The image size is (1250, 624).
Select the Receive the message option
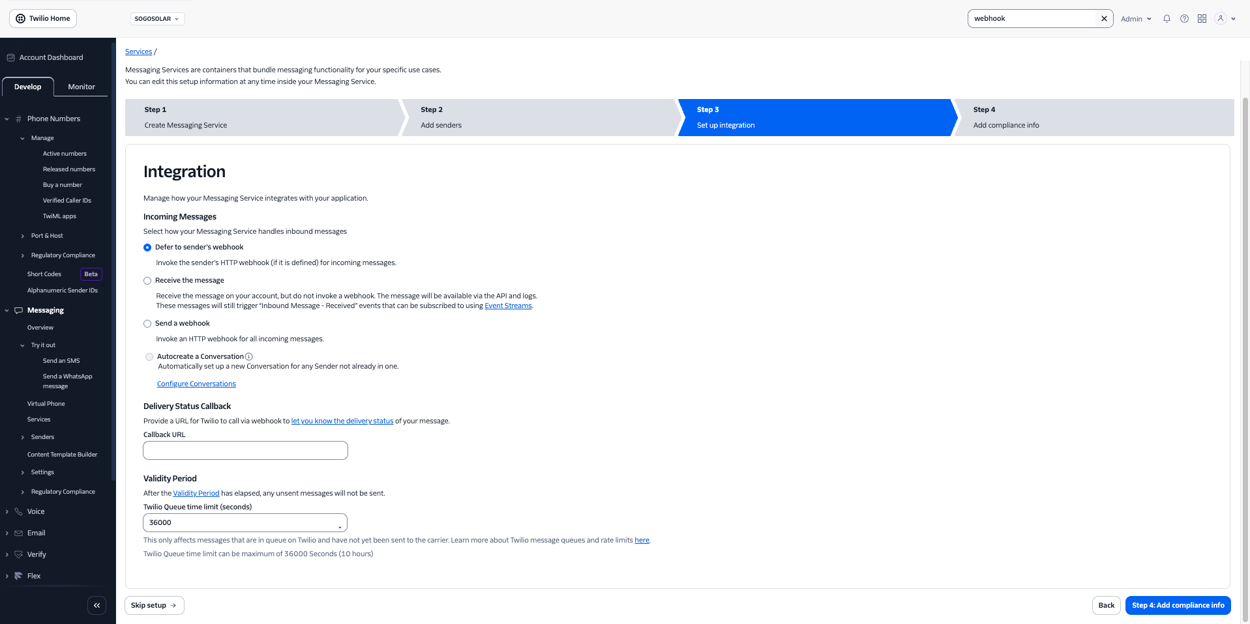pos(147,280)
